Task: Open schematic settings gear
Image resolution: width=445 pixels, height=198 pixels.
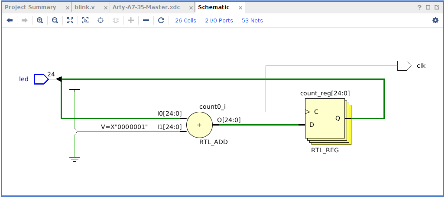Action: pyautogui.click(x=435, y=20)
